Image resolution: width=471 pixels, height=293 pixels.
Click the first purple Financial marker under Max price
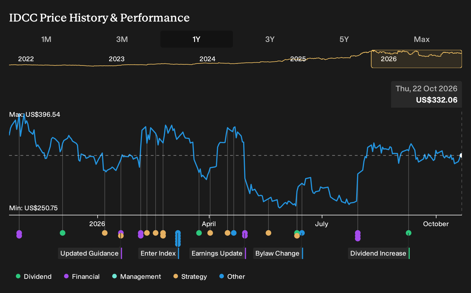tap(19, 234)
